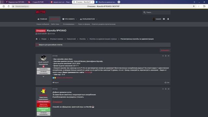Open a new browser tab
The height and width of the screenshot is (117, 208).
coord(119,2)
